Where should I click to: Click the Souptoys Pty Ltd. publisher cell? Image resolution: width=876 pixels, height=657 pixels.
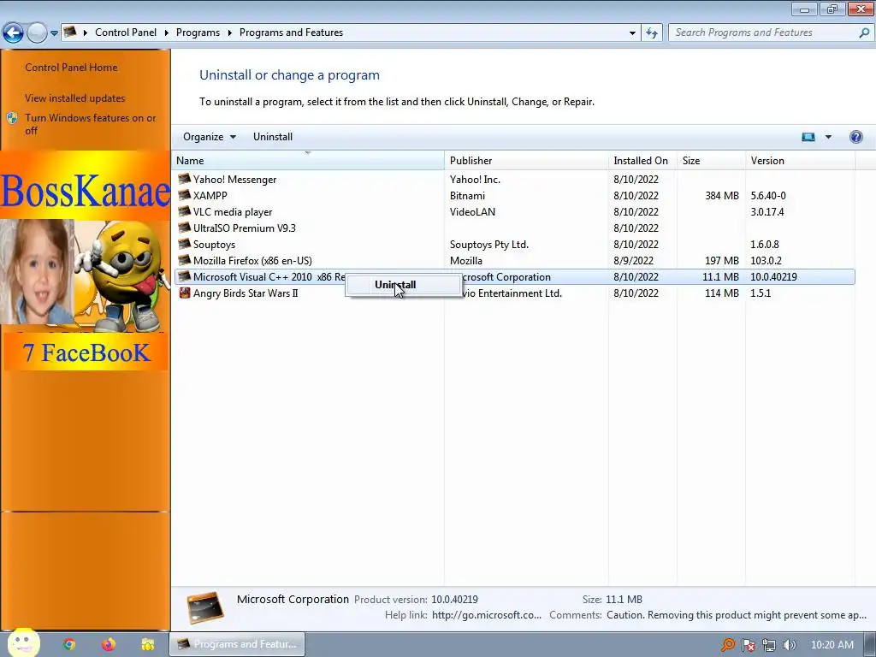pyautogui.click(x=488, y=244)
